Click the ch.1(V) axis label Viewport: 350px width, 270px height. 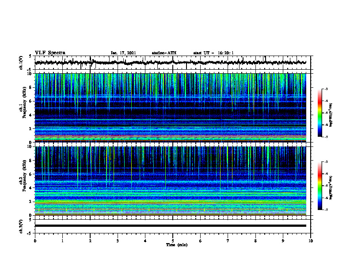click(21, 63)
